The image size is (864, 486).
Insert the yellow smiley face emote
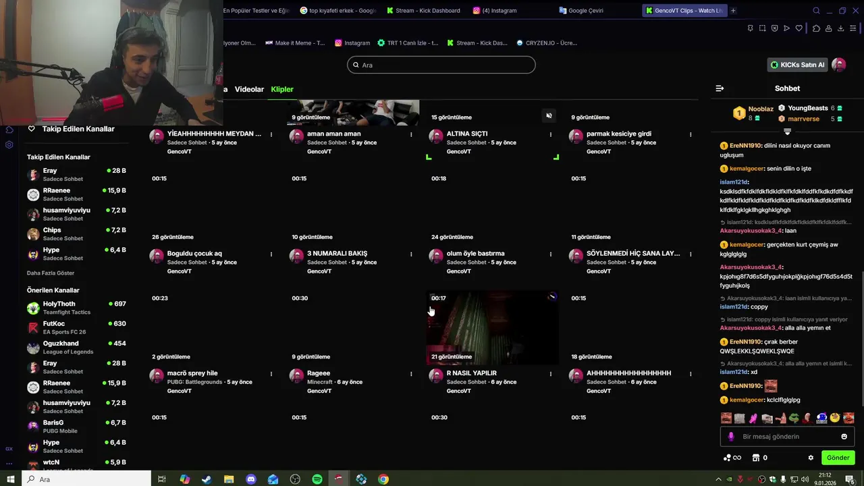(835, 418)
